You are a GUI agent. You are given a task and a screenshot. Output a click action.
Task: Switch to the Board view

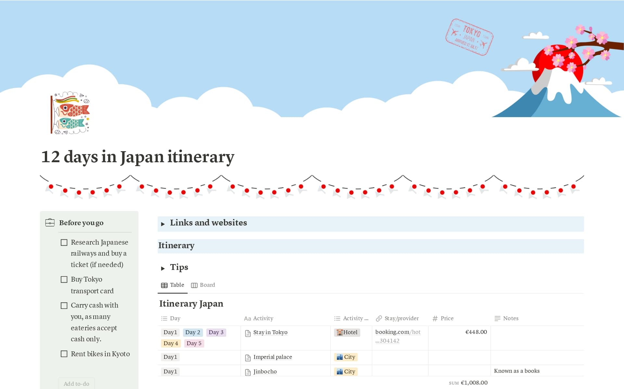coord(207,285)
